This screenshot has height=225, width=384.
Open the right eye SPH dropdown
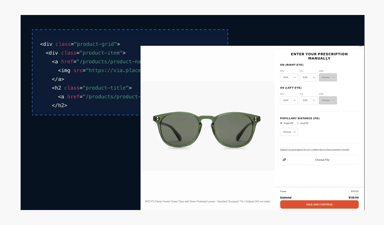coord(289,77)
